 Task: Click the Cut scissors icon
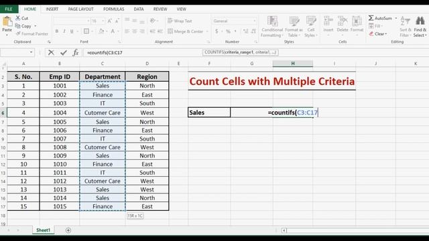pyautogui.click(x=18, y=18)
